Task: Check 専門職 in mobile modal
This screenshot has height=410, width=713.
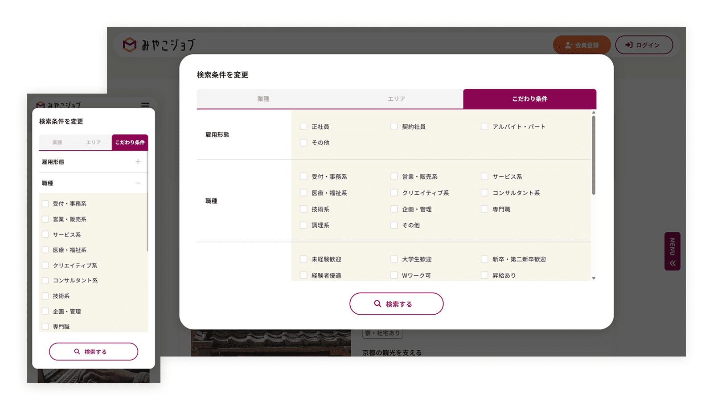Action: (45, 327)
